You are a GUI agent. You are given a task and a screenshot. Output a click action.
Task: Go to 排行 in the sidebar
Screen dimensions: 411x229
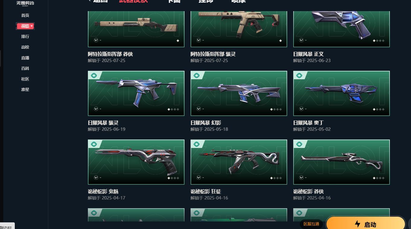coord(25,36)
